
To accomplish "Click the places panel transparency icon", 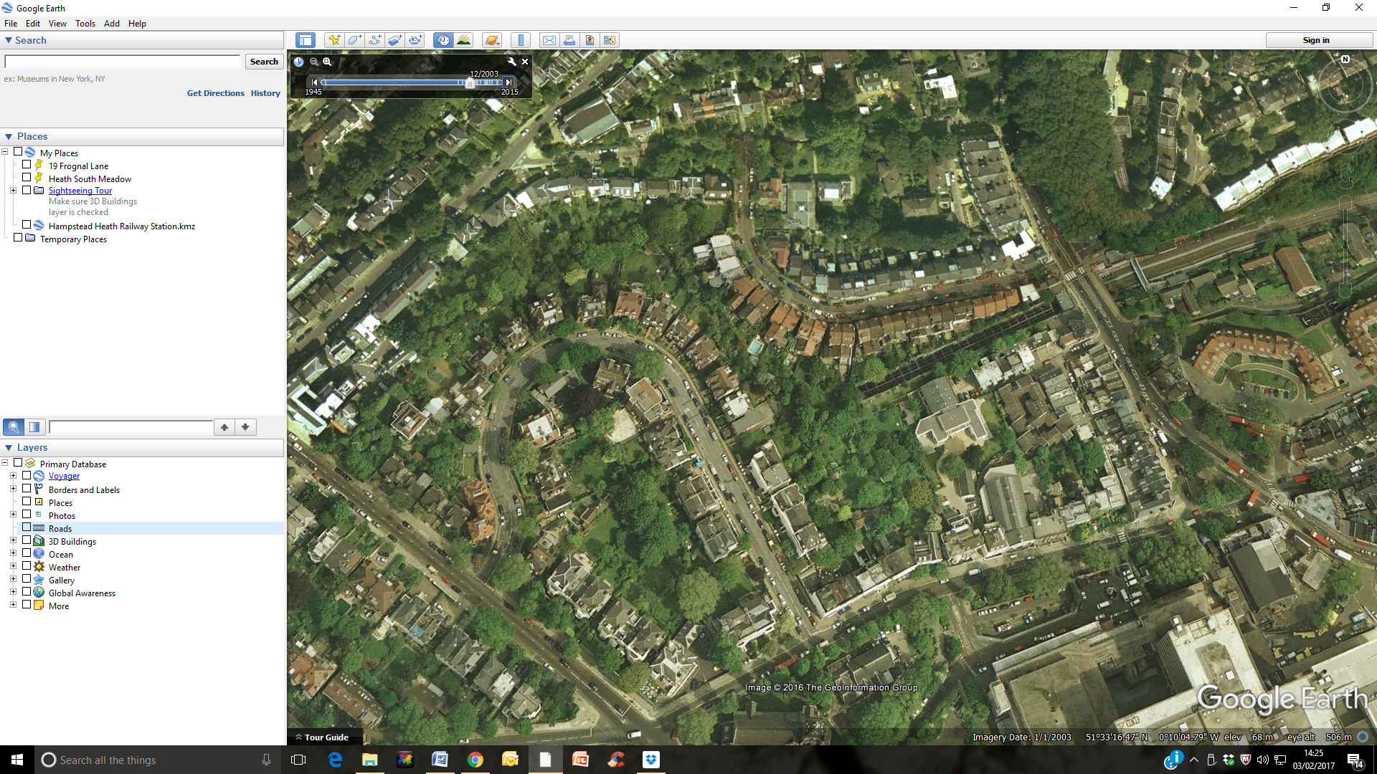I will 34,427.
